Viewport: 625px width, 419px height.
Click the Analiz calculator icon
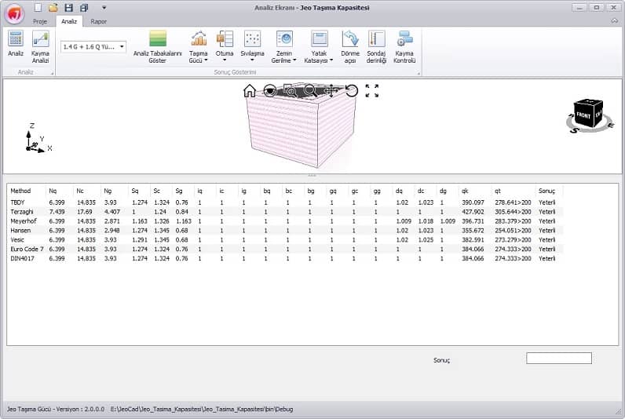tap(16, 44)
